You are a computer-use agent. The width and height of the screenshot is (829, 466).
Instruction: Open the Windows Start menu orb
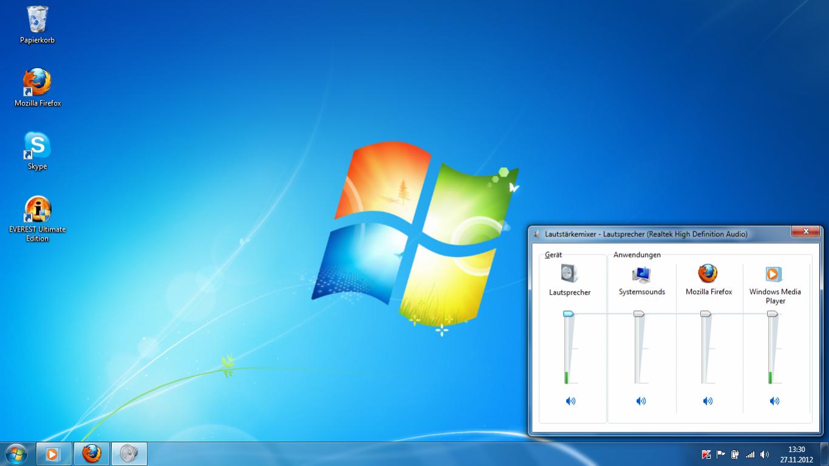(x=16, y=454)
